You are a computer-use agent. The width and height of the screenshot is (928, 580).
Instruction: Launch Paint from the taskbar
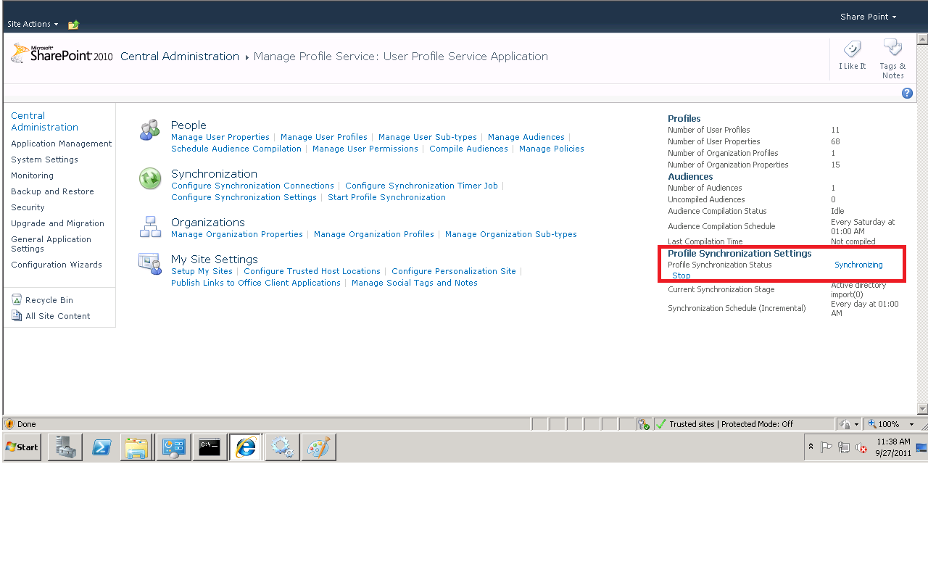click(318, 447)
